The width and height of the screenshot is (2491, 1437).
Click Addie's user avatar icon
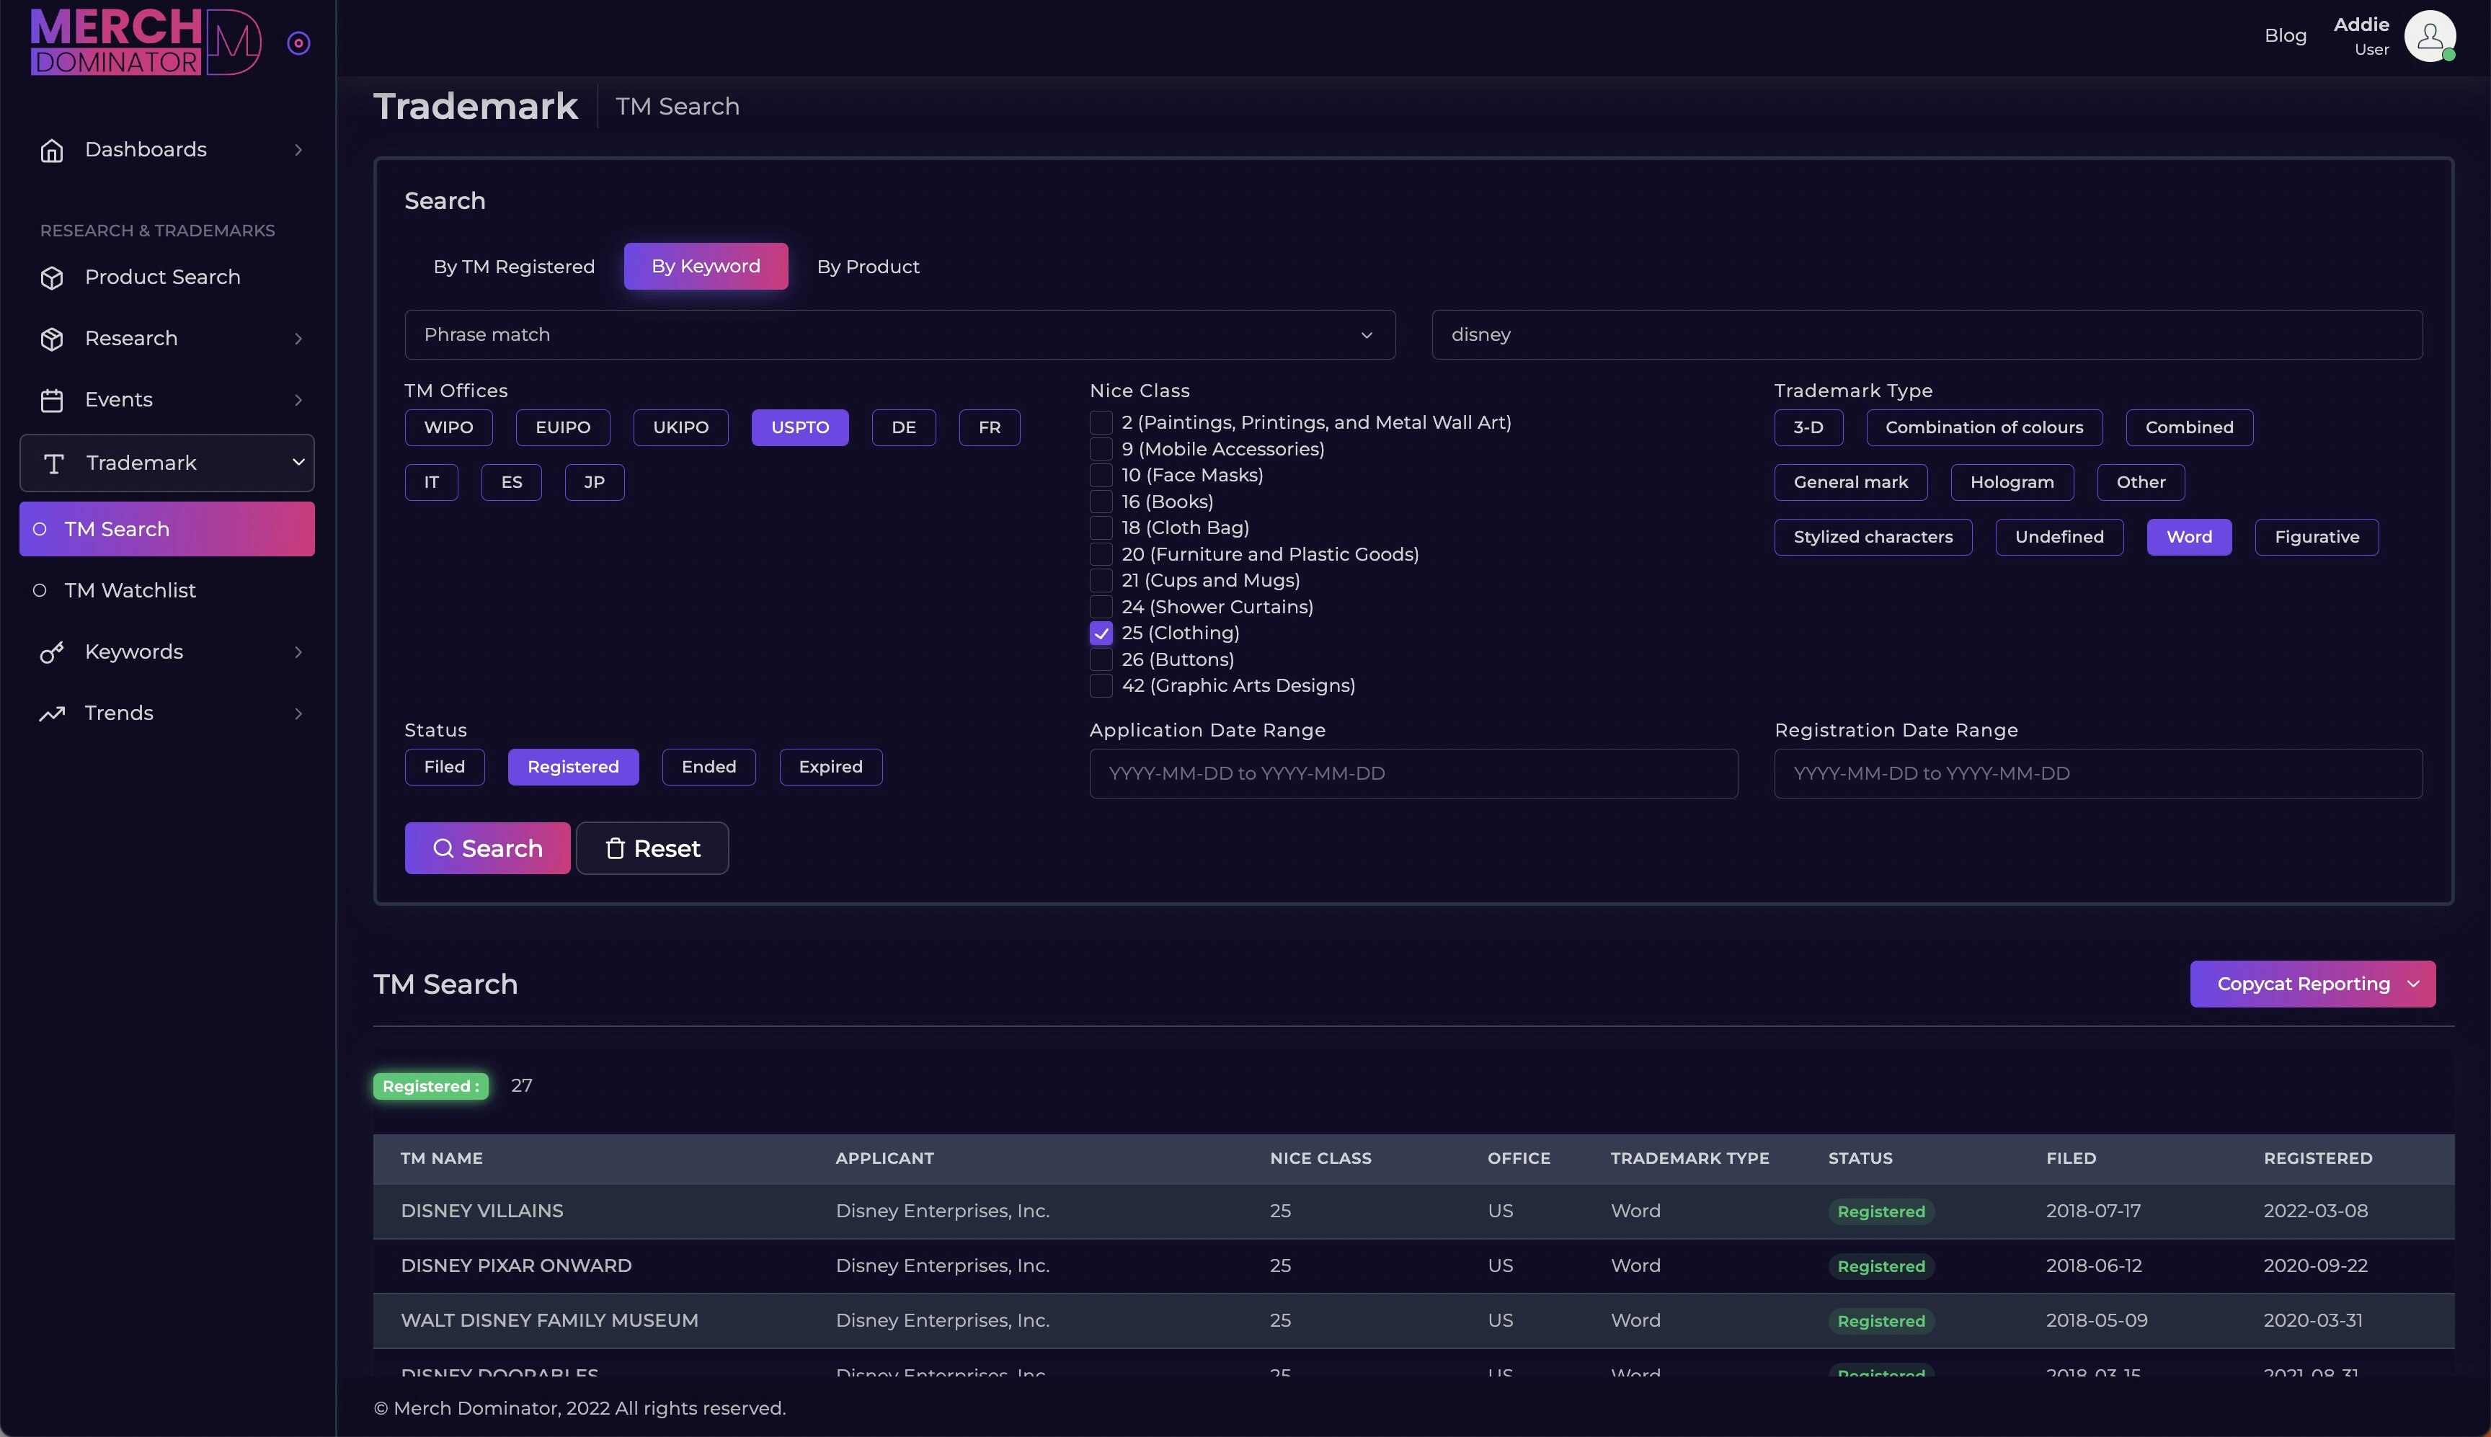click(x=2430, y=35)
